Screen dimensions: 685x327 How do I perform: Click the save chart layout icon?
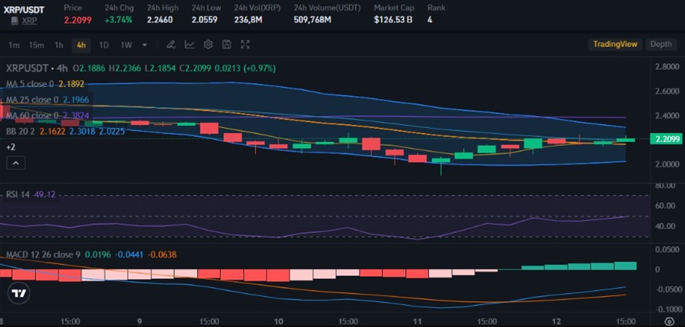[x=227, y=44]
